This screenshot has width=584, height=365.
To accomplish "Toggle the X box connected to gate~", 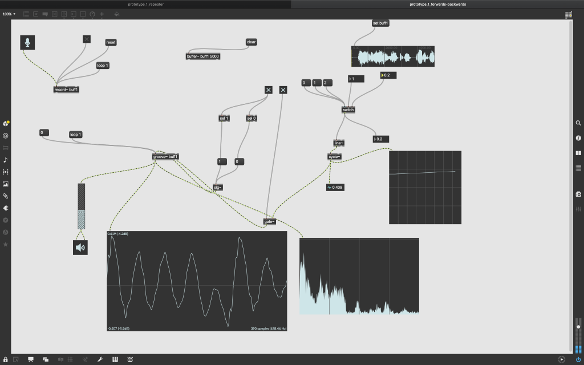I will (x=283, y=90).
